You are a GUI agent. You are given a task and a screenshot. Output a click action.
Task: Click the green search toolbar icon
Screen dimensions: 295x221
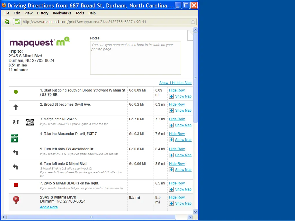click(7, 22)
